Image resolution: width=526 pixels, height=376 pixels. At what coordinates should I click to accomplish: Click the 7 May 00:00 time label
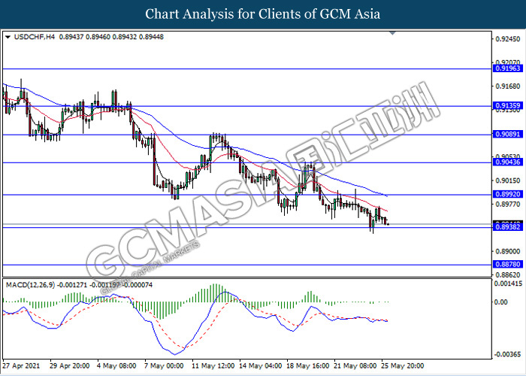[164, 365]
